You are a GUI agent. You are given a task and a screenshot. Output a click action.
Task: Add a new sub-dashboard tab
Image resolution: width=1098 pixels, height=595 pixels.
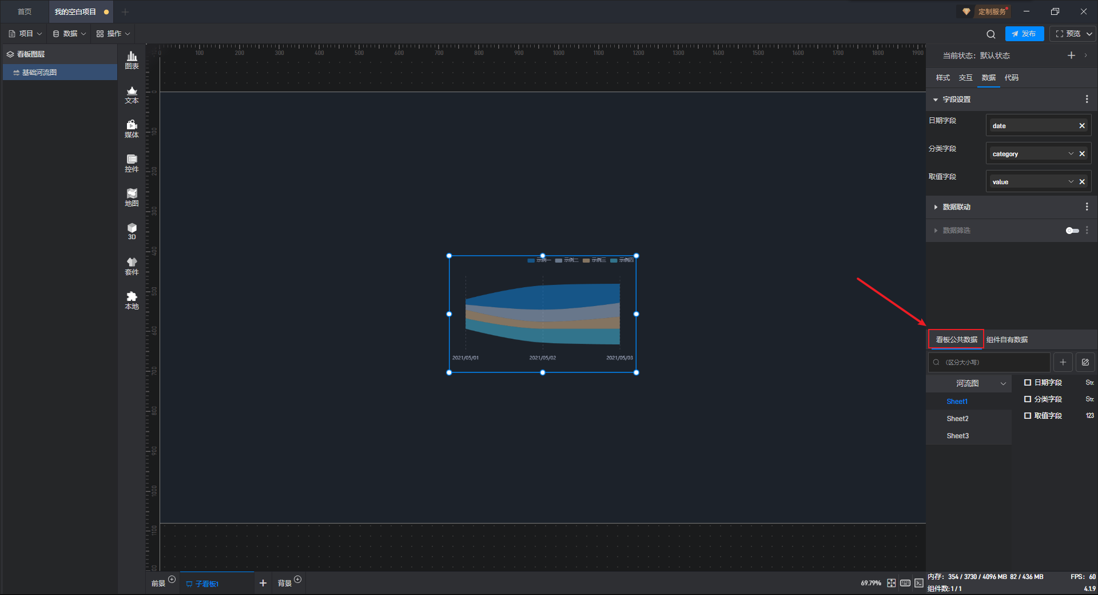point(263,583)
